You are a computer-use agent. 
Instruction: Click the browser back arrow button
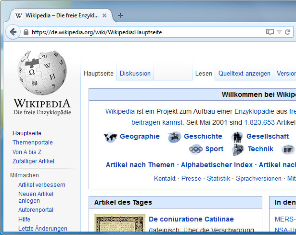coord(13,32)
